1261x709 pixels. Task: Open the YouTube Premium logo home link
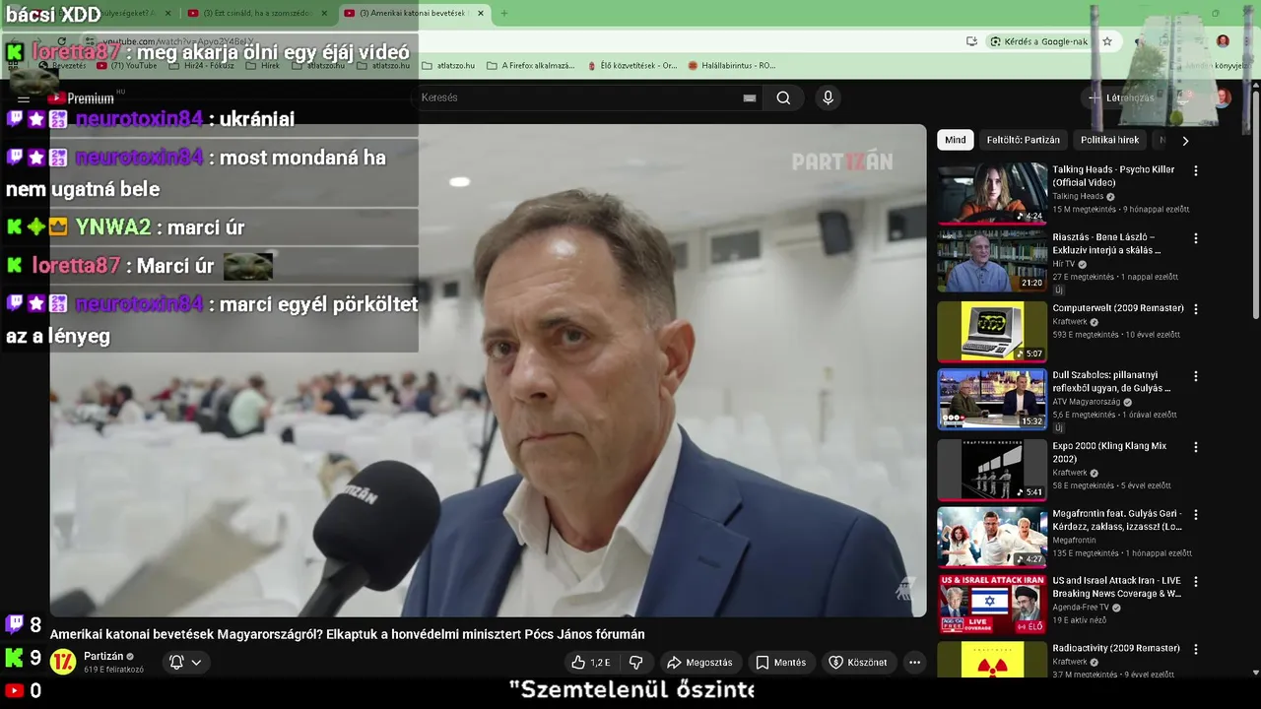(81, 98)
